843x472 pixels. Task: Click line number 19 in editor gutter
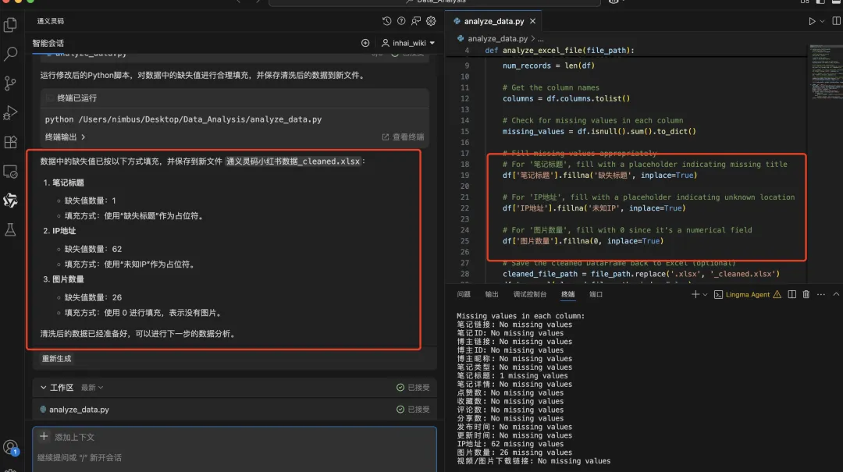pyautogui.click(x=464, y=176)
